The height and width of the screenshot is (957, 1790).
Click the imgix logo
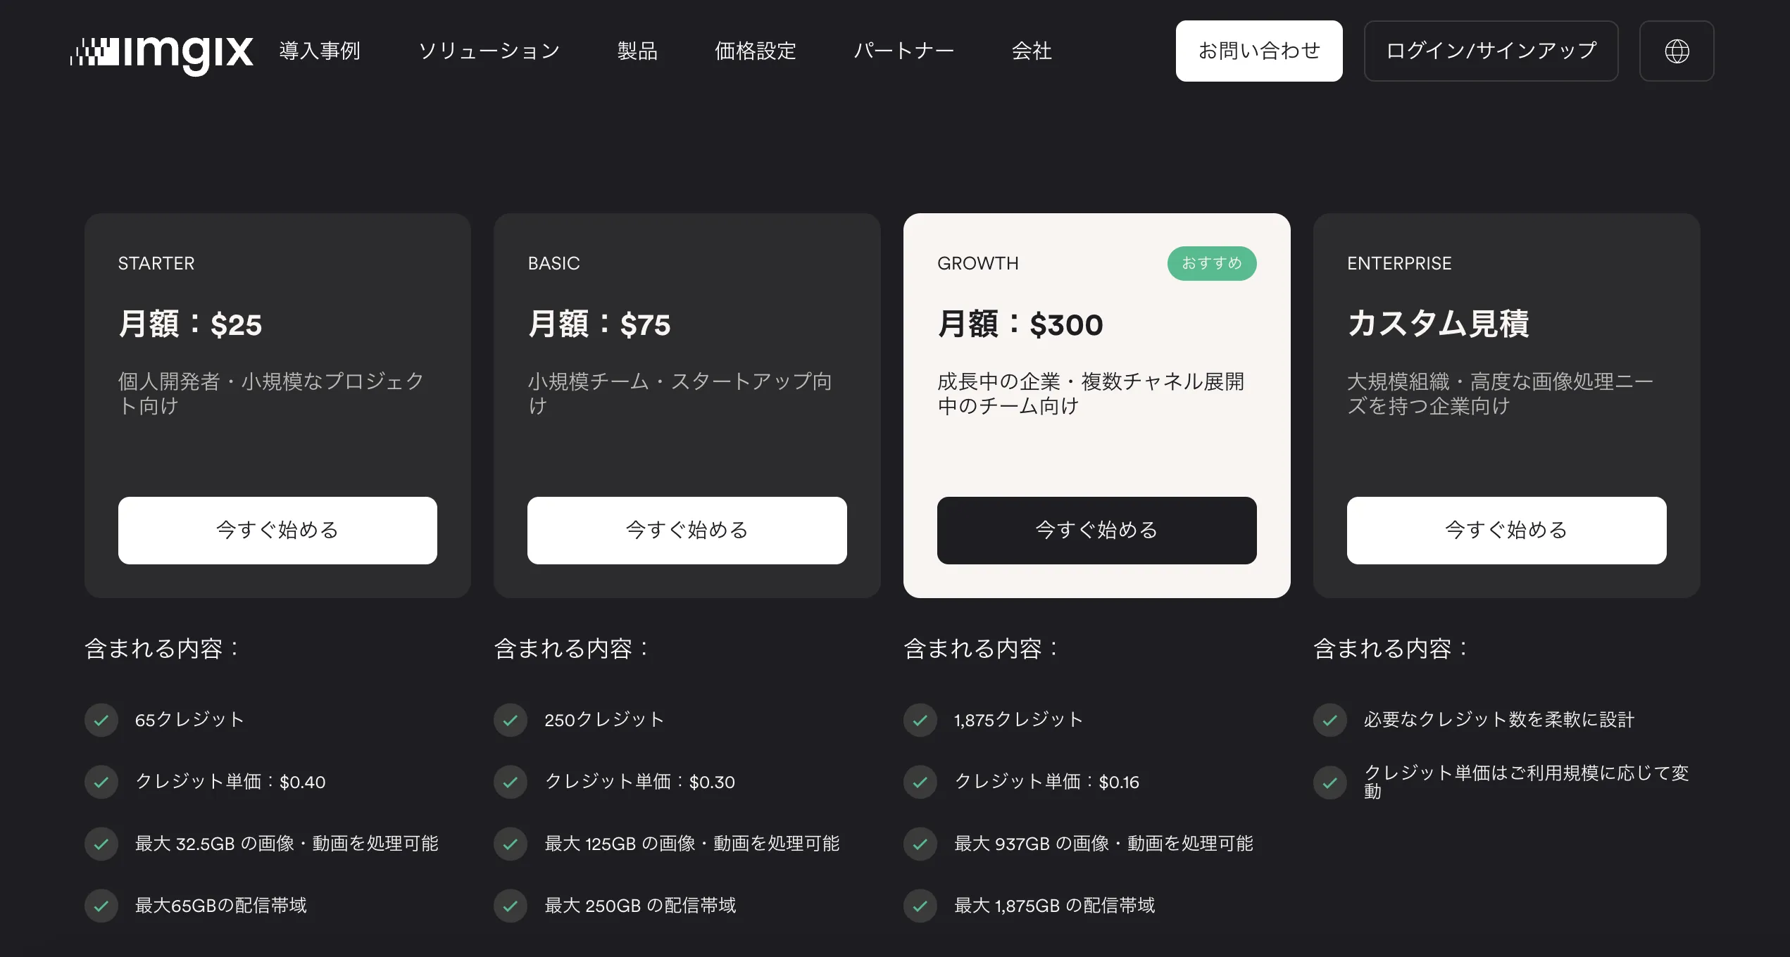tap(163, 51)
